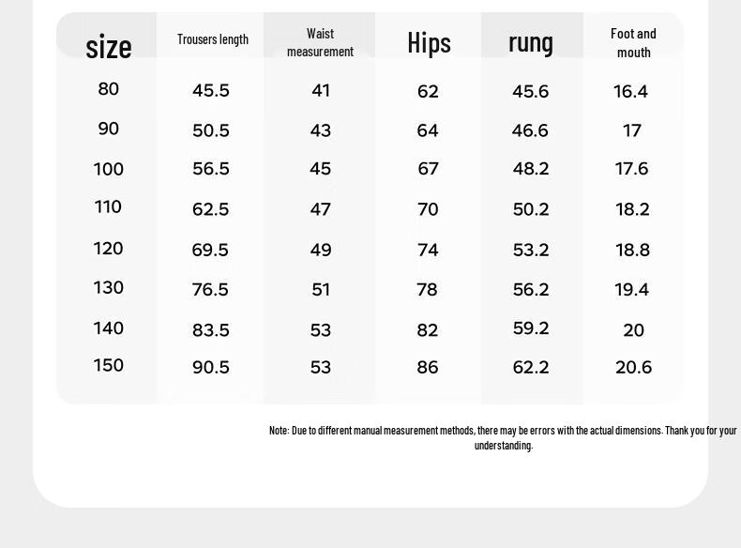The image size is (741, 548).
Task: Click rung value 59.2
Action: coord(531,328)
